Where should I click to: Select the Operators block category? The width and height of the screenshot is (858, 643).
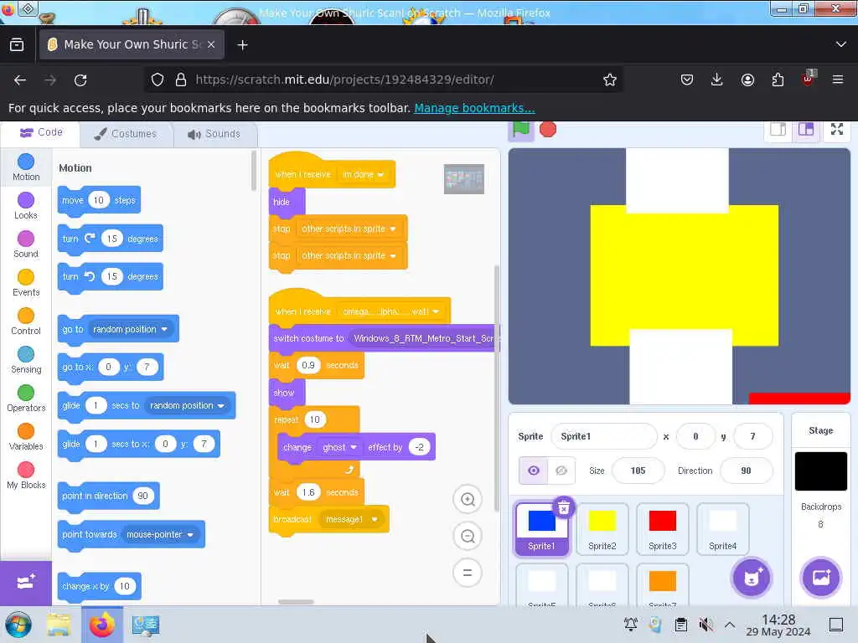coord(26,399)
